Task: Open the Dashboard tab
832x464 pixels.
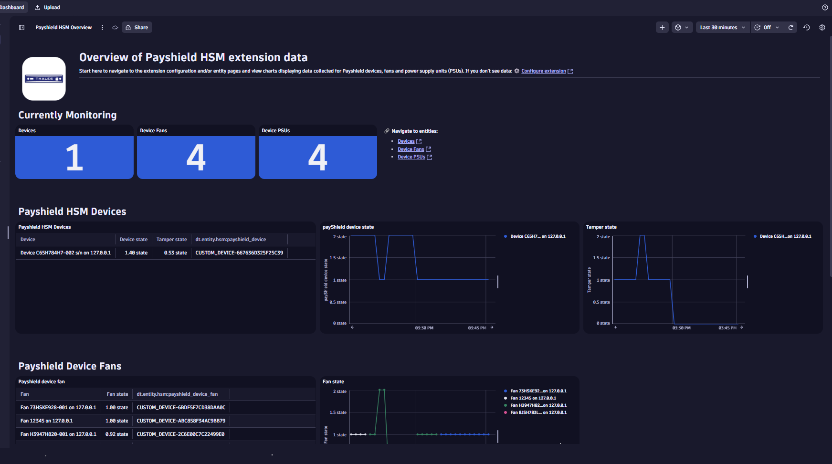Action: pos(13,7)
